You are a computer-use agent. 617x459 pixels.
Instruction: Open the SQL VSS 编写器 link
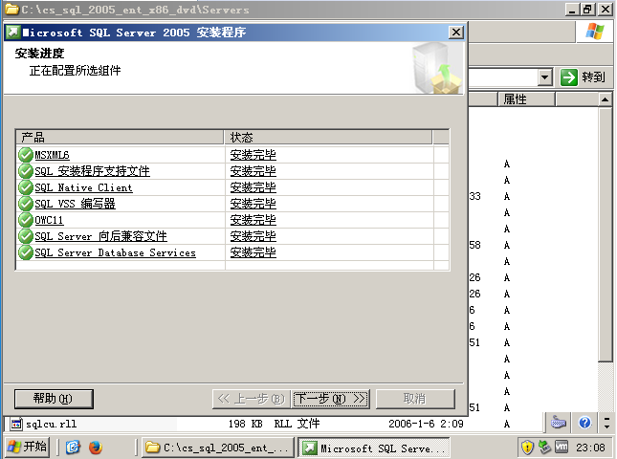coord(75,204)
